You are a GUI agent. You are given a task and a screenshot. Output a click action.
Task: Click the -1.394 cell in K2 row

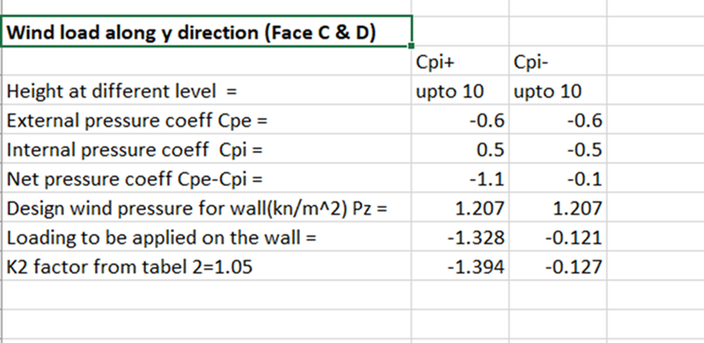point(459,266)
